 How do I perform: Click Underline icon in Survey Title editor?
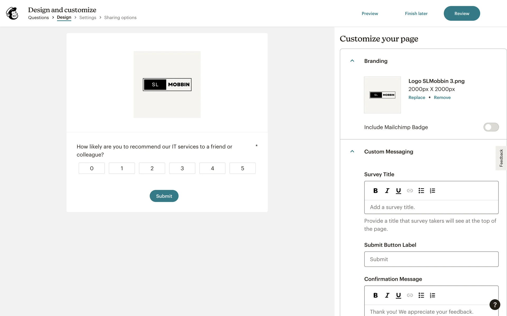click(398, 191)
